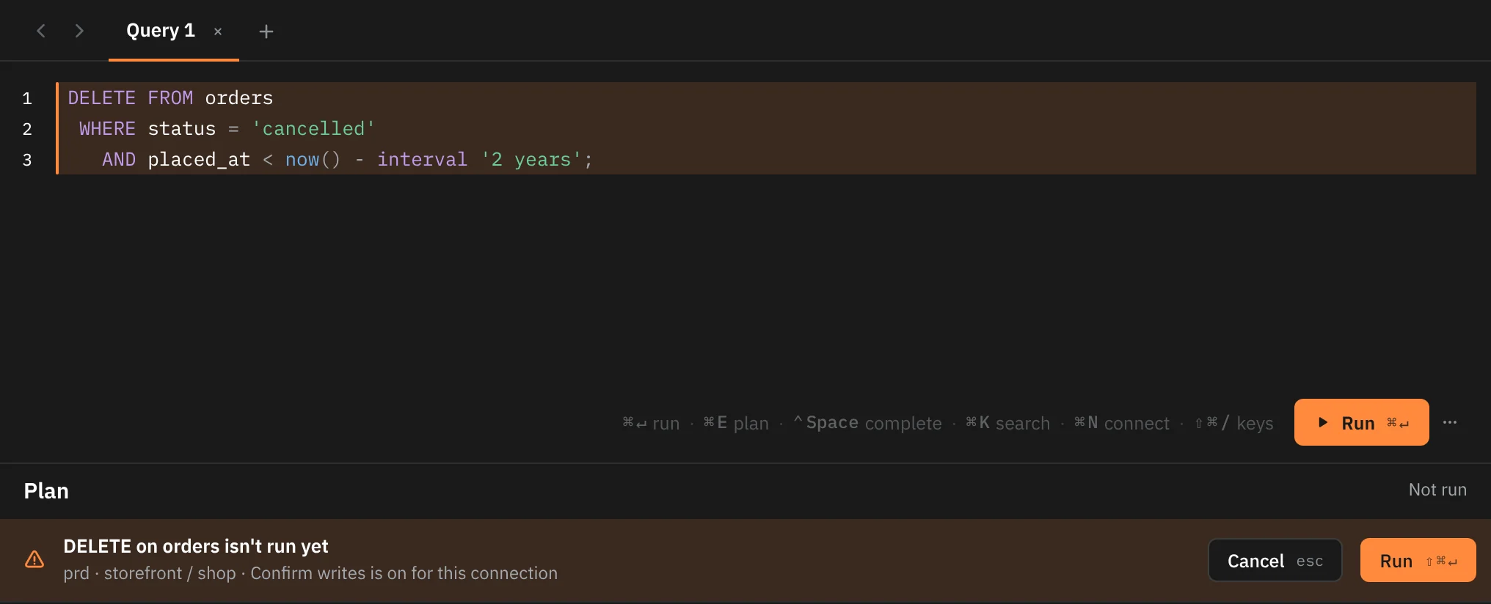Screen dimensions: 1491x604
Task: Click line number 1 in the gutter
Action: pyautogui.click(x=27, y=98)
